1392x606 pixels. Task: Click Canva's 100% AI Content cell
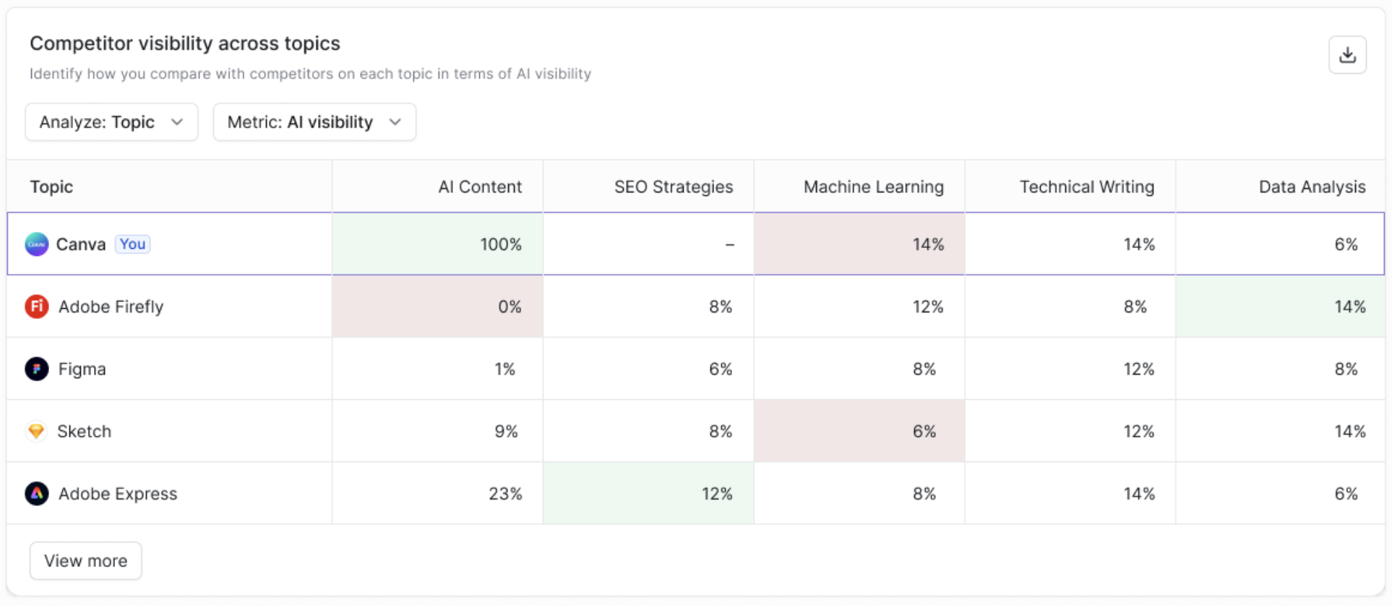click(438, 244)
